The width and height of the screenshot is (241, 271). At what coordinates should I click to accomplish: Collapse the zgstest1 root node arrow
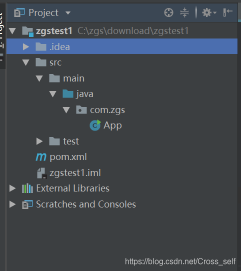(x=12, y=31)
